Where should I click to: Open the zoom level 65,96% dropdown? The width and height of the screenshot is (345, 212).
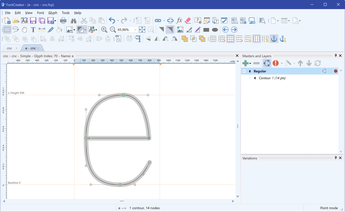(x=135, y=29)
